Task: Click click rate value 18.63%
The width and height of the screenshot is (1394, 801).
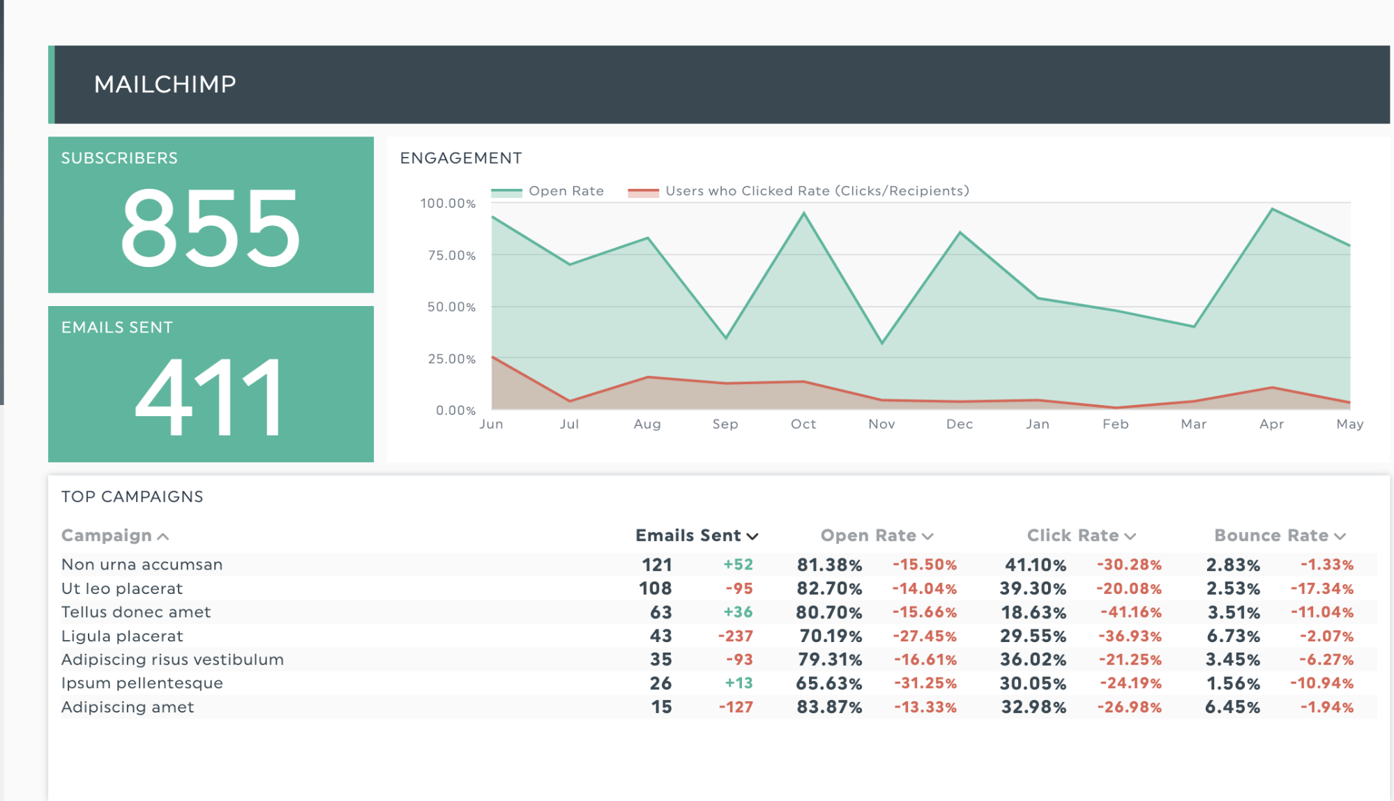Action: [x=1033, y=612]
